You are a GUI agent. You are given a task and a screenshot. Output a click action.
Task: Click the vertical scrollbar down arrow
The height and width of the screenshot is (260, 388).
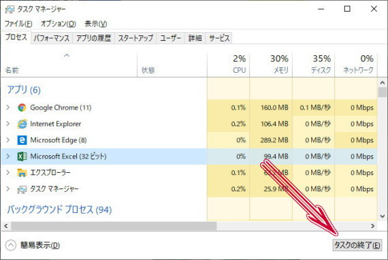[x=383, y=216]
